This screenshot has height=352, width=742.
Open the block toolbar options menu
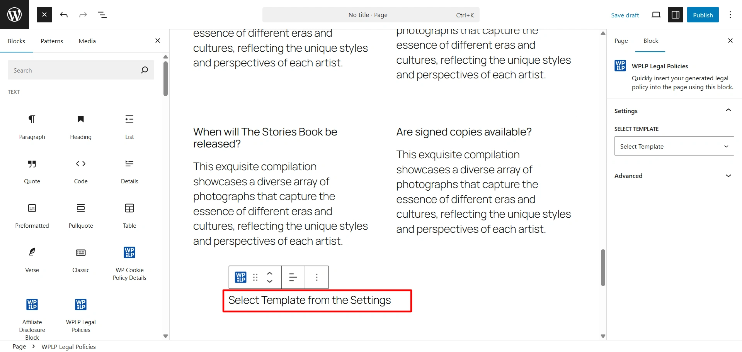[x=317, y=277]
